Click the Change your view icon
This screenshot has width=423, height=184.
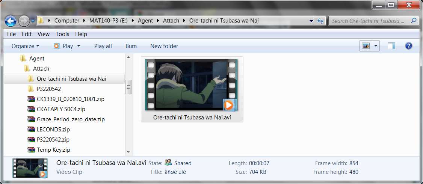click(366, 46)
